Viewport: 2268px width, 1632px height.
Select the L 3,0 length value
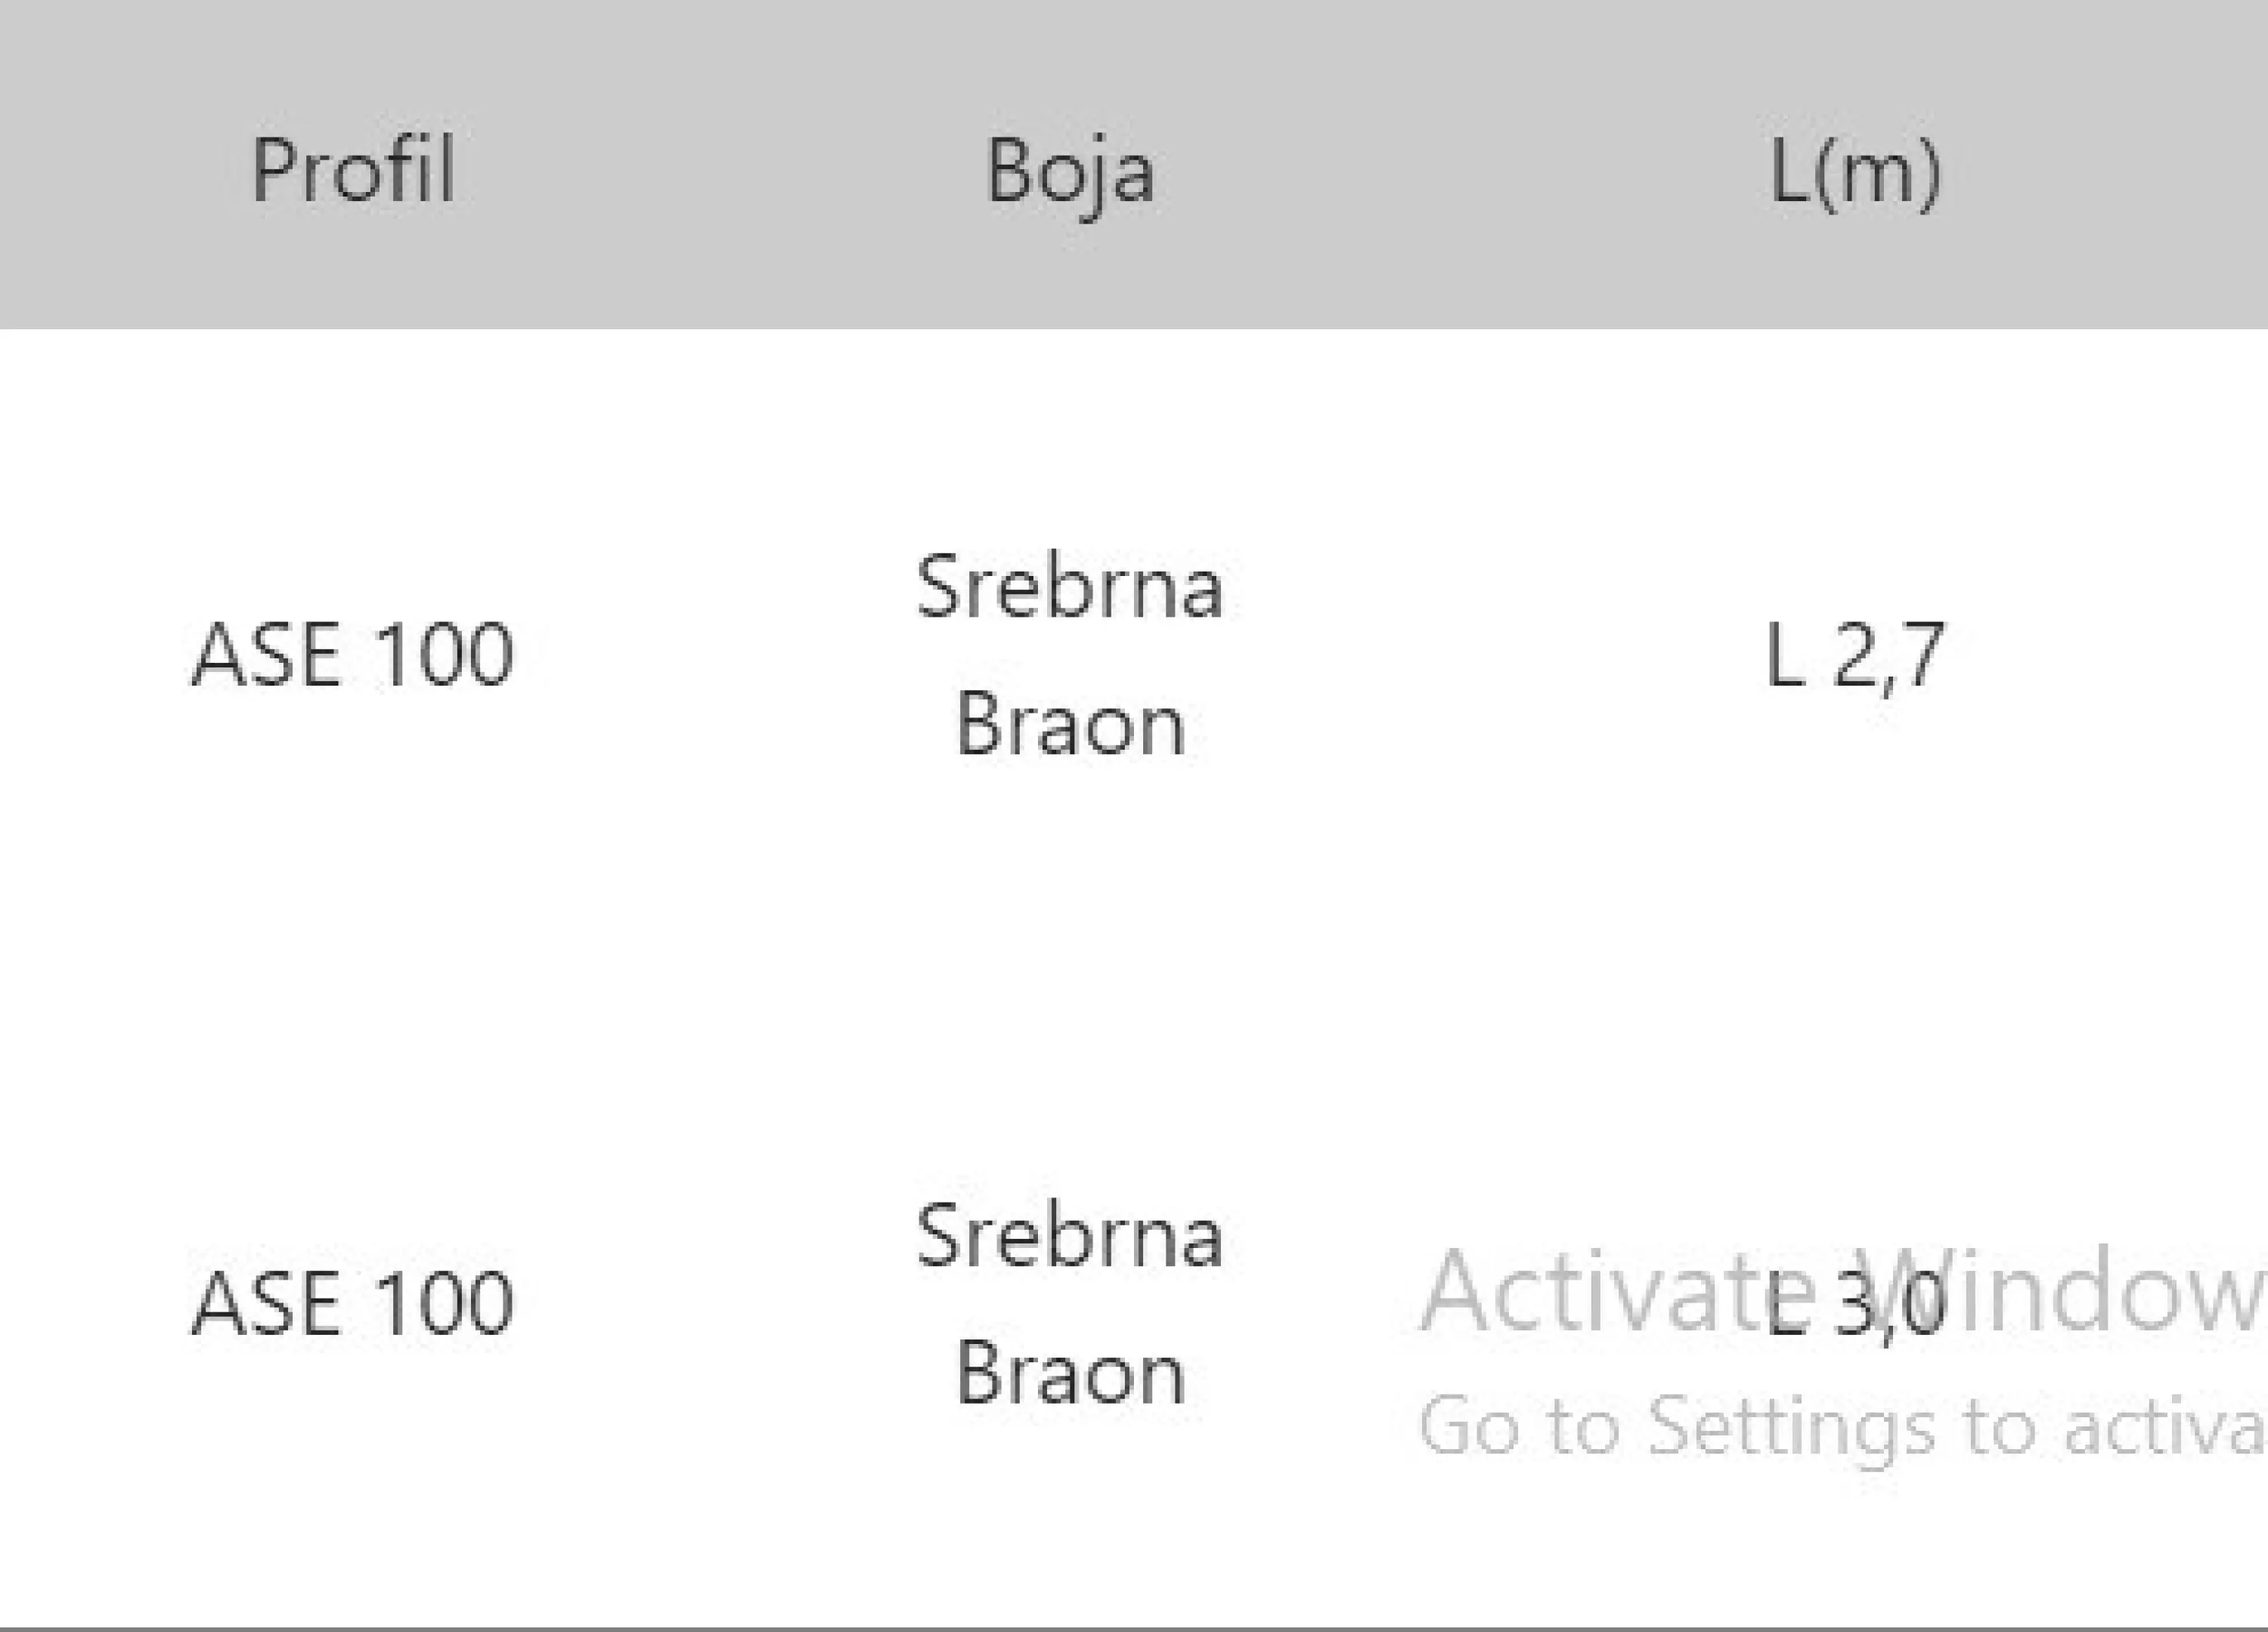click(1855, 1304)
